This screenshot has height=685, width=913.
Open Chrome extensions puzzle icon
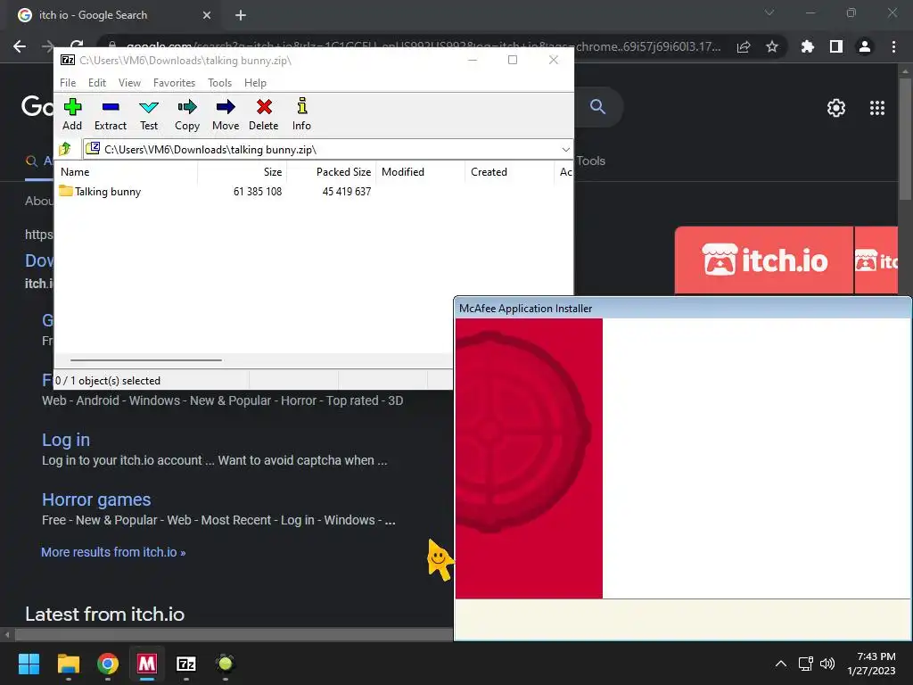807,46
